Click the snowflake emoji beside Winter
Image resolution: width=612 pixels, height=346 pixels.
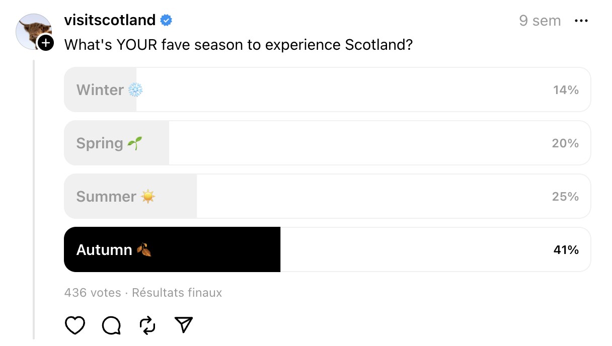(x=135, y=90)
